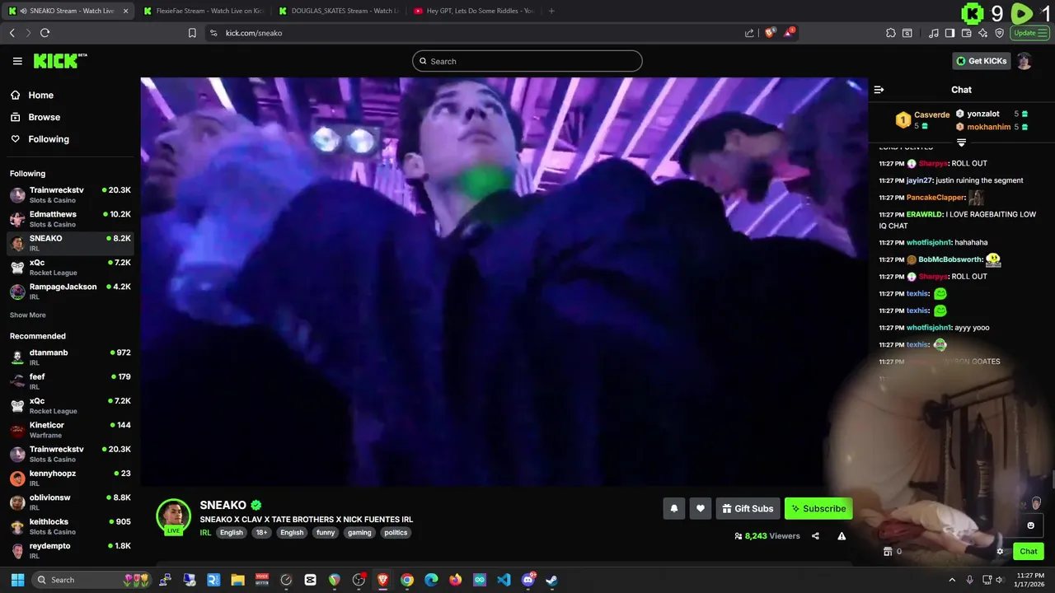Open chat settings gear icon

click(1000, 552)
